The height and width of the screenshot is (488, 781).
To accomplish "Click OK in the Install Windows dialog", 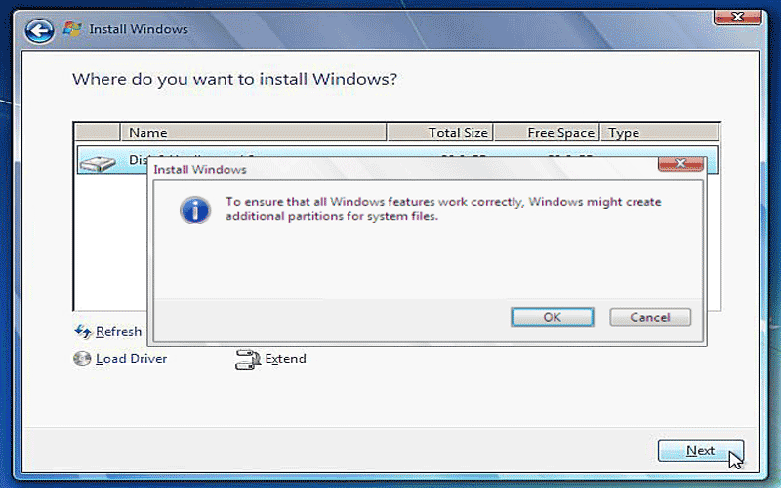I will pos(552,317).
